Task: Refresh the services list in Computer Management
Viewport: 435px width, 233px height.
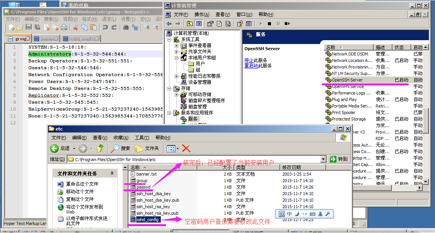Action: [219, 24]
